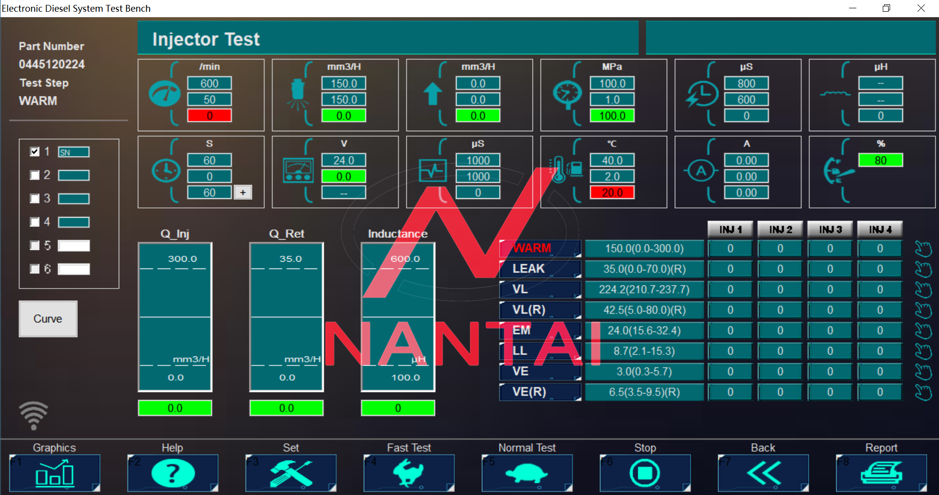Screen dimensions: 939x495
Task: Click the percent valve nozzle icon
Action: [x=838, y=171]
